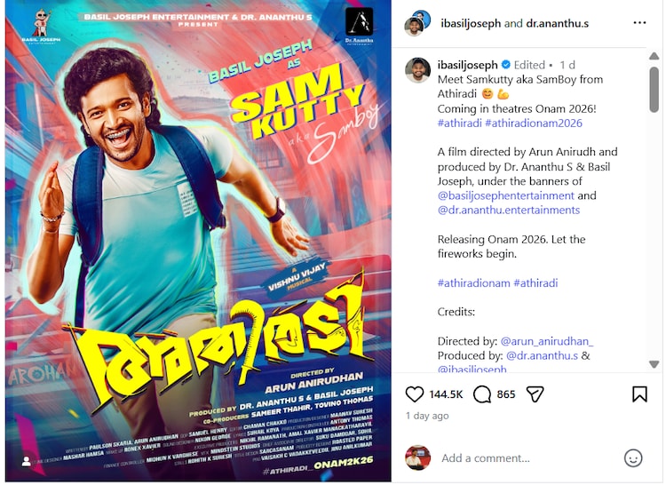Click the caption scrollbar thumb

click(654, 90)
